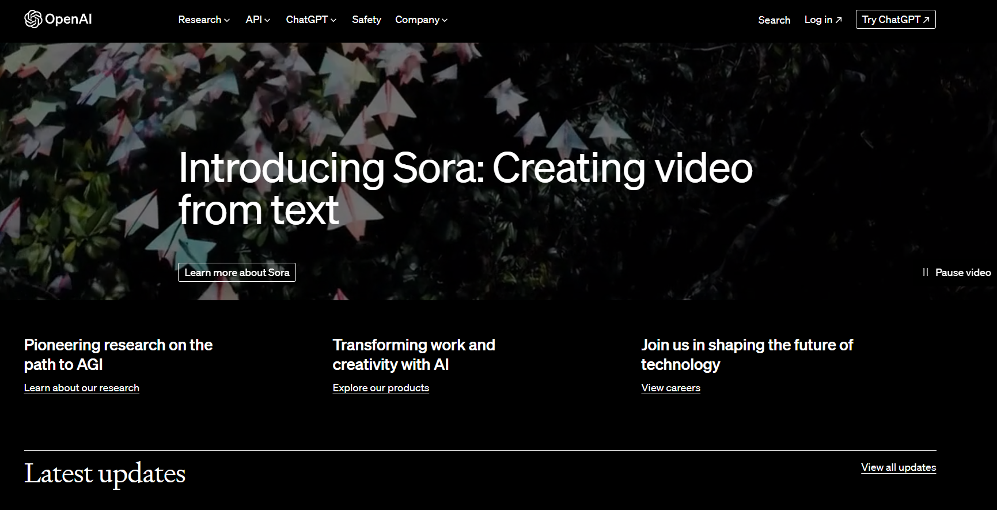Image resolution: width=997 pixels, height=510 pixels.
Task: Expand the API menu
Action: (257, 20)
